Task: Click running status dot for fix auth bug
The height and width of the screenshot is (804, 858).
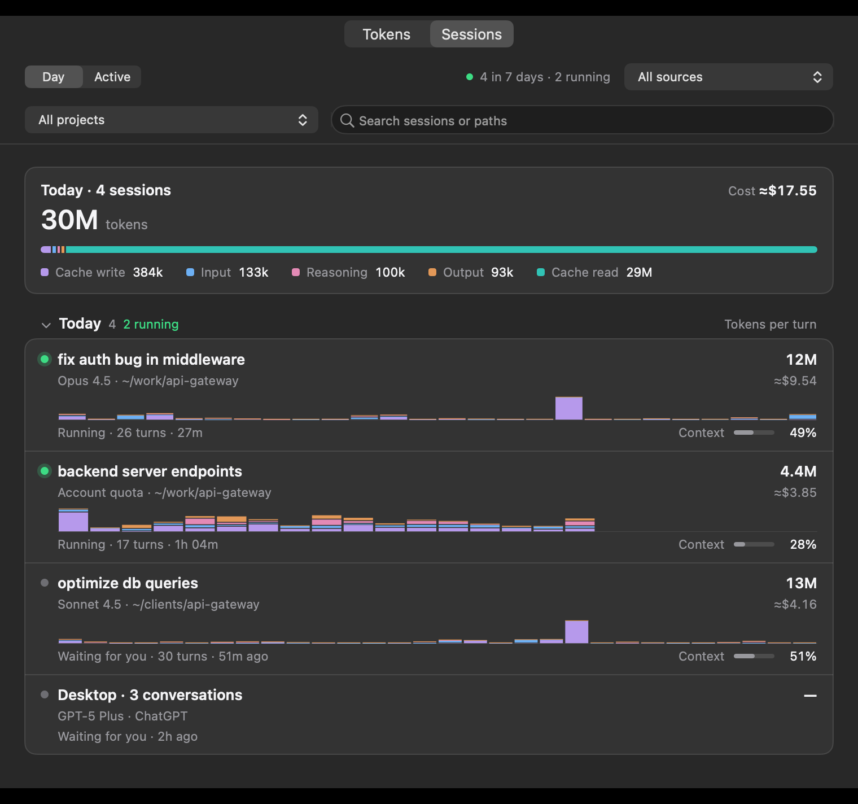Action: point(45,359)
